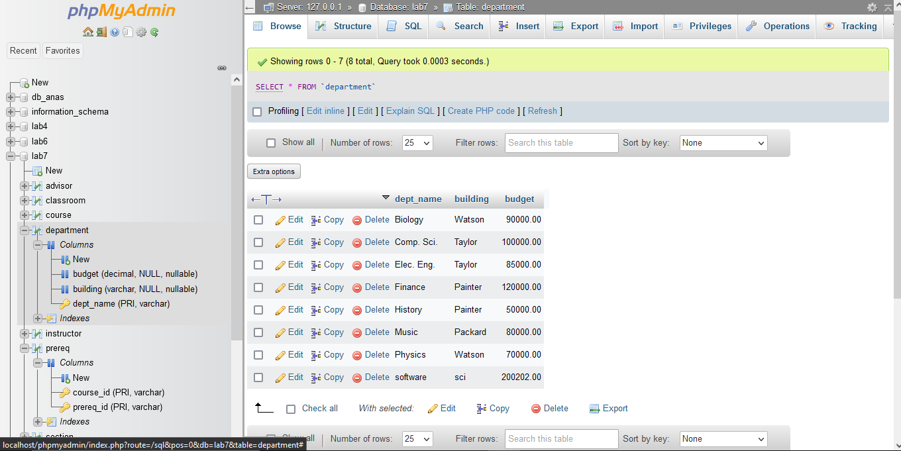Click the Refresh link
Screen dimensions: 901x451
coord(543,111)
